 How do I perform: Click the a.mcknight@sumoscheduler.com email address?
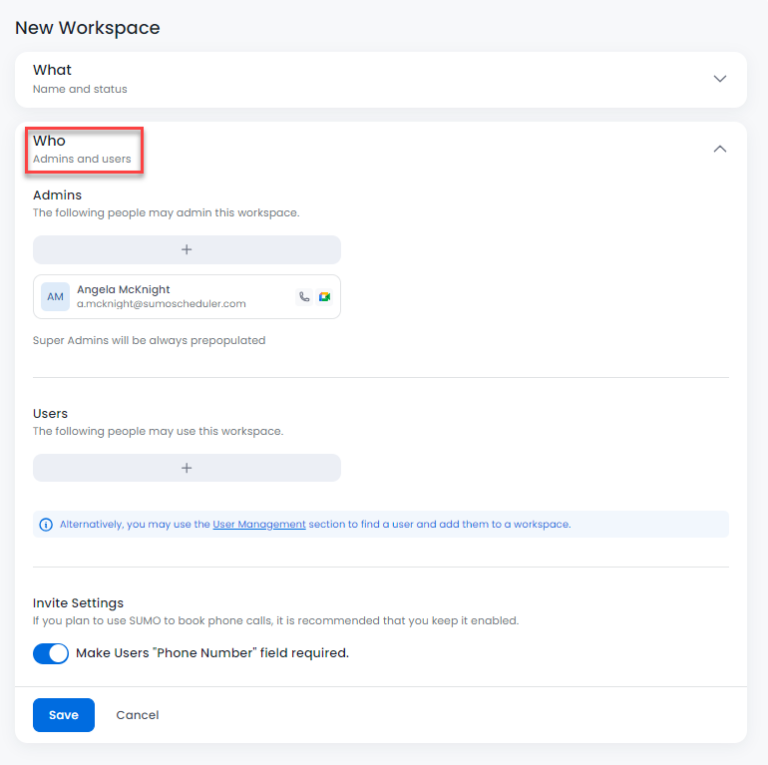(162, 303)
